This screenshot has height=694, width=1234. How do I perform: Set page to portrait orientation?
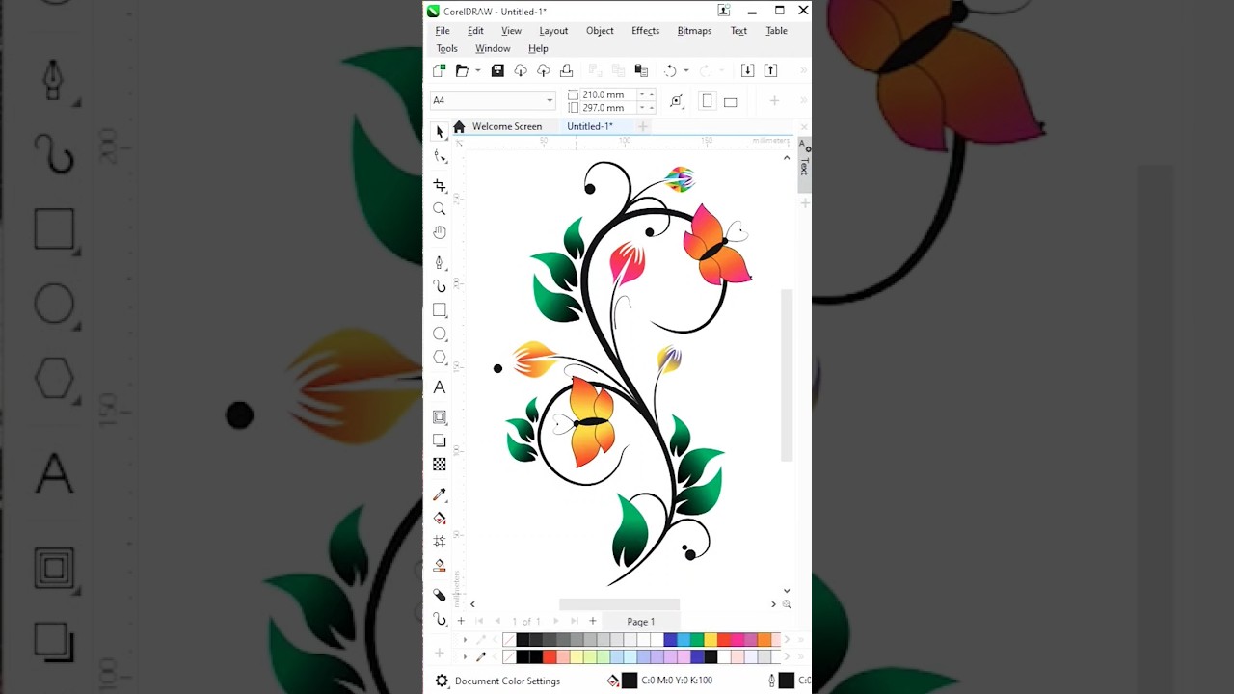(x=708, y=101)
